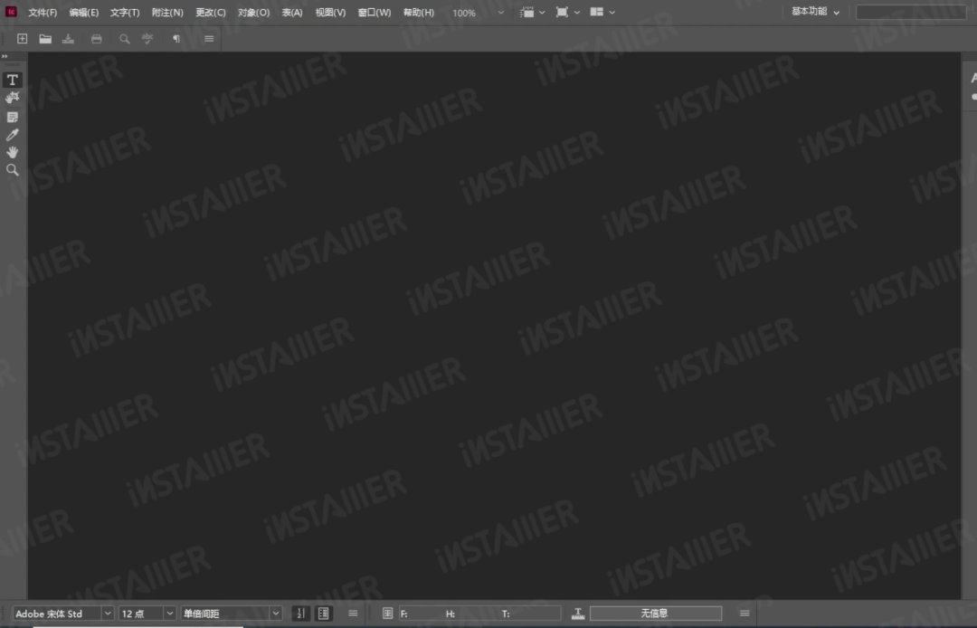Viewport: 977px width, 628px height.
Task: Click the Open folder icon
Action: tap(45, 39)
